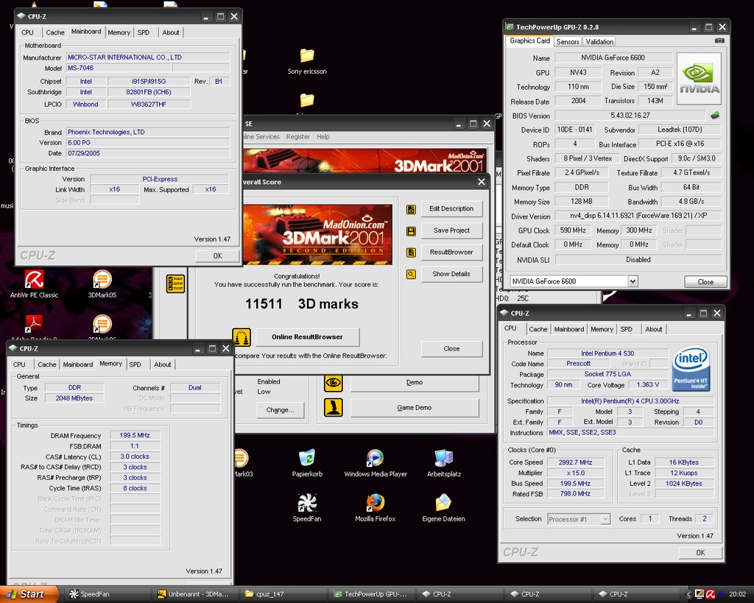The width and height of the screenshot is (754, 603).
Task: Click the yellow checklist icon in 3DMark window
Action: coord(175,283)
